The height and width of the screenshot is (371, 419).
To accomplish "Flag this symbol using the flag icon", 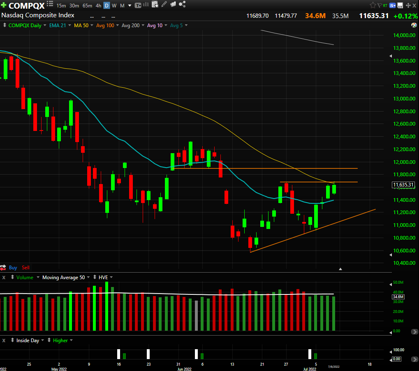I will [380, 5].
